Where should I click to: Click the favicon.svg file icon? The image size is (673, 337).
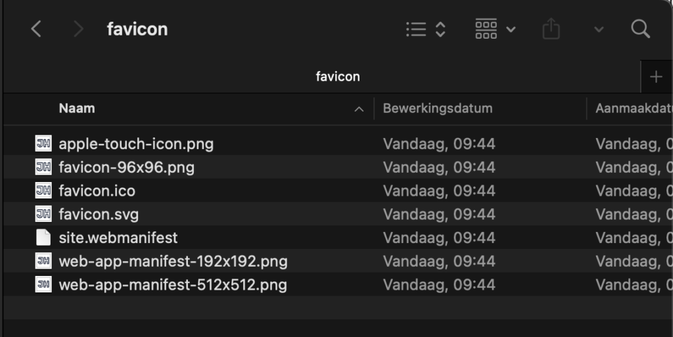coord(43,213)
